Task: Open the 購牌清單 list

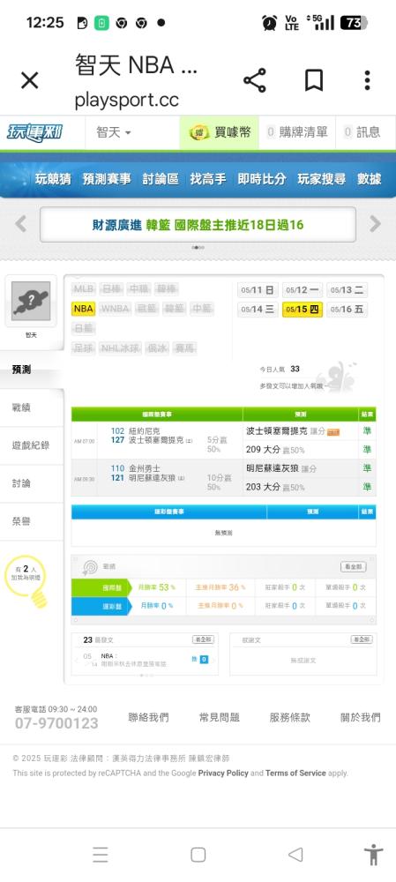Action: click(297, 133)
